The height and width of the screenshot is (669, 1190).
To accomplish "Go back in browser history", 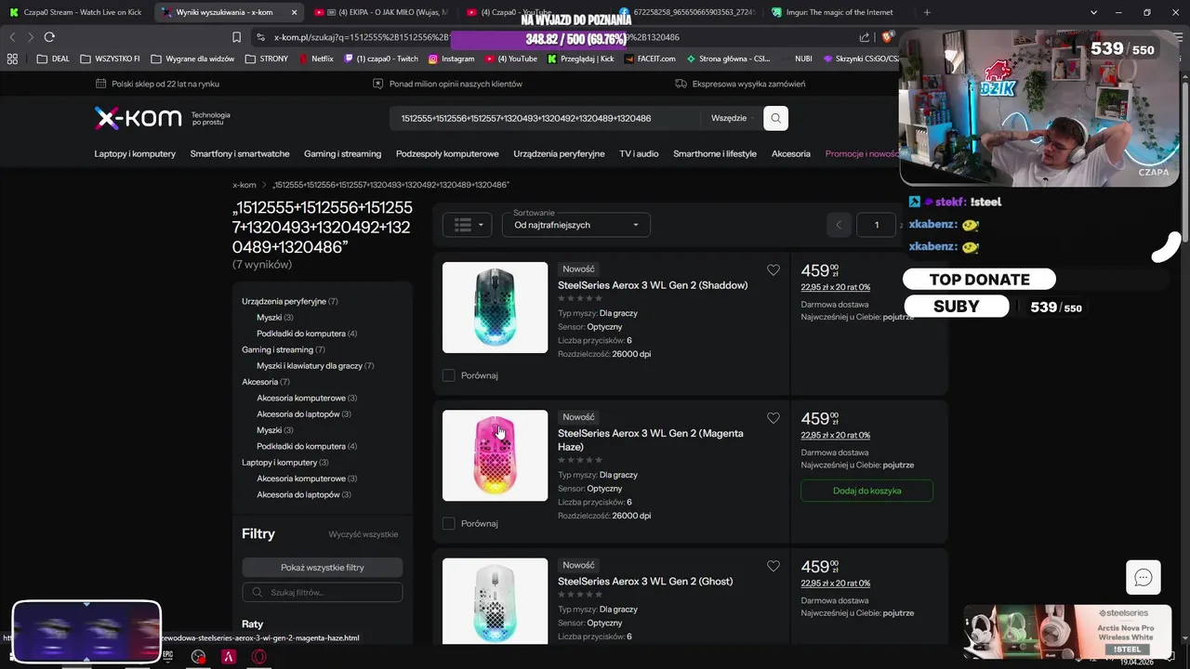I will pyautogui.click(x=12, y=37).
